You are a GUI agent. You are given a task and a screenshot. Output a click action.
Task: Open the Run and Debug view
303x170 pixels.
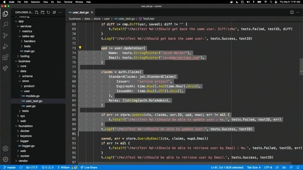5,46
